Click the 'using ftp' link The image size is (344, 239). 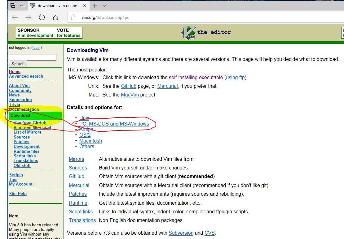coord(235,78)
